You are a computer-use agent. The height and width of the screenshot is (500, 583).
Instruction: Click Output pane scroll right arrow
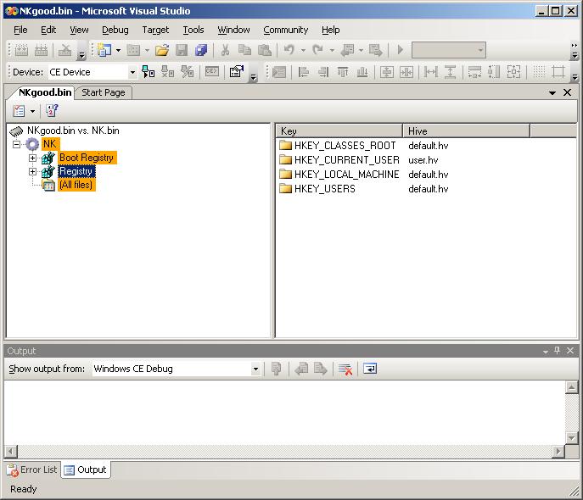tap(558, 452)
